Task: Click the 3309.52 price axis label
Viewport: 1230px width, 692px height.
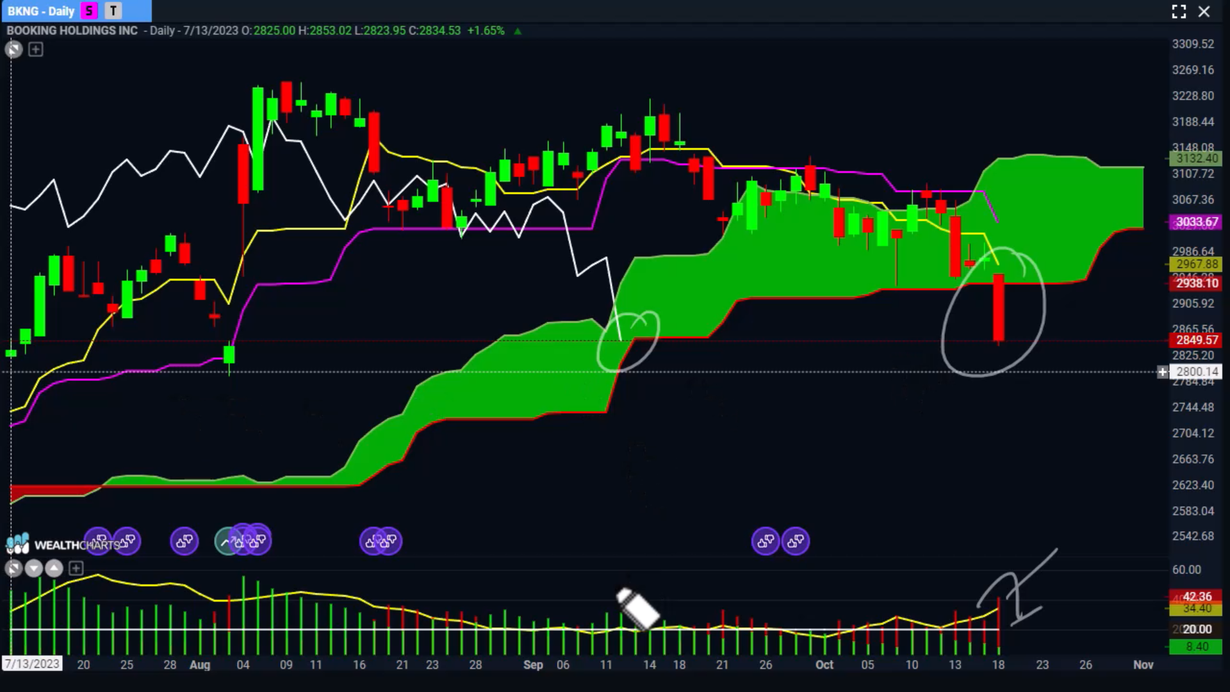Action: [1193, 44]
